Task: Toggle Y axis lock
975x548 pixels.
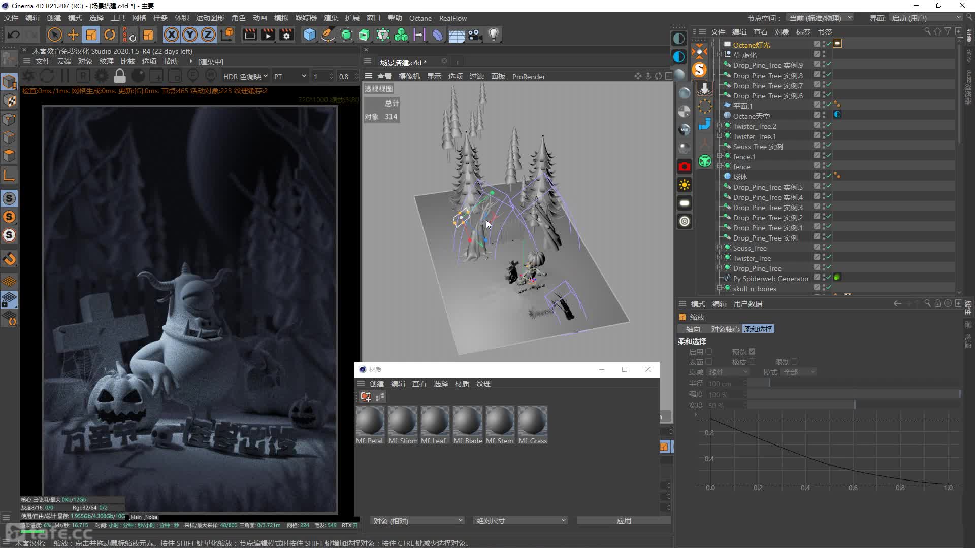Action: point(190,35)
